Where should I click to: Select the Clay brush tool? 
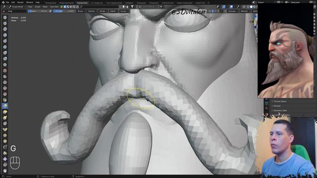(x=5, y=30)
